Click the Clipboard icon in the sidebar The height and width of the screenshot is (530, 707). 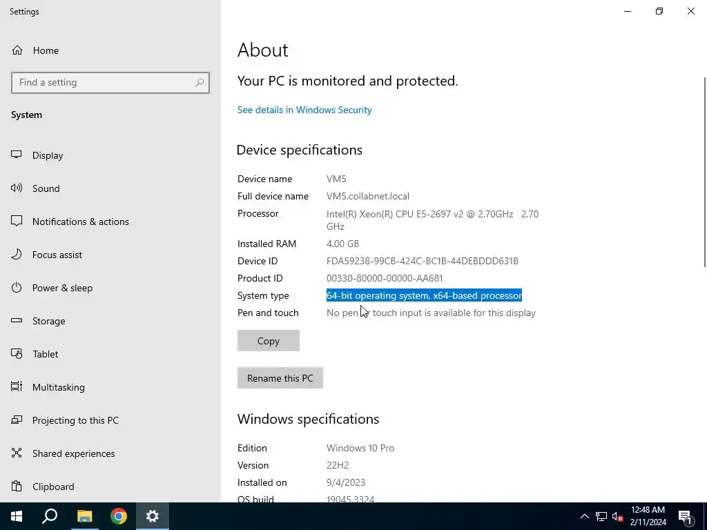pos(17,486)
